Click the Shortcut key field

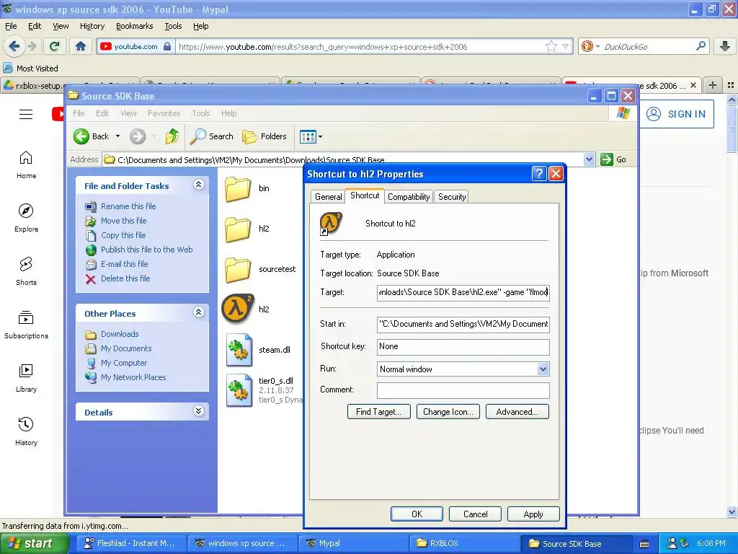pos(463,346)
